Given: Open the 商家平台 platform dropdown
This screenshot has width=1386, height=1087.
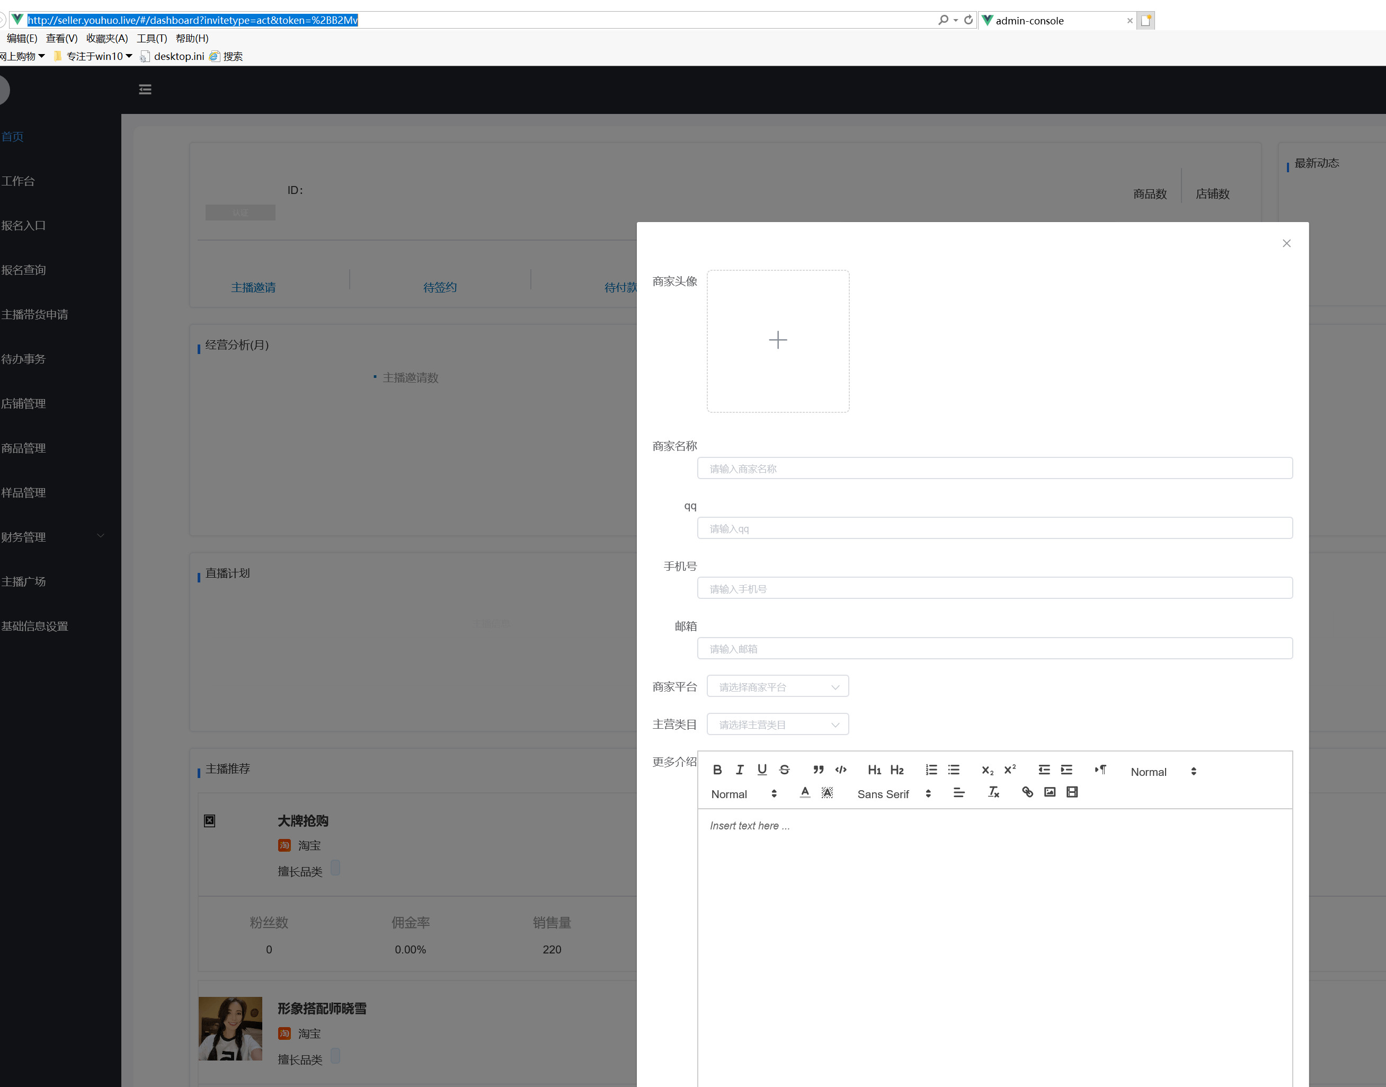Looking at the screenshot, I should pyautogui.click(x=778, y=687).
